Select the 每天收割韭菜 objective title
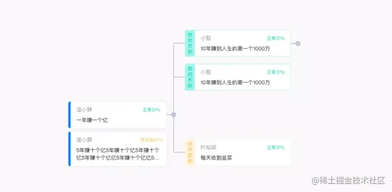The height and width of the screenshot is (192, 392). coord(216,158)
